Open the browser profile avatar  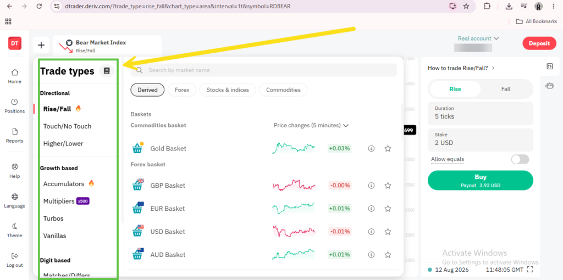(539, 6)
